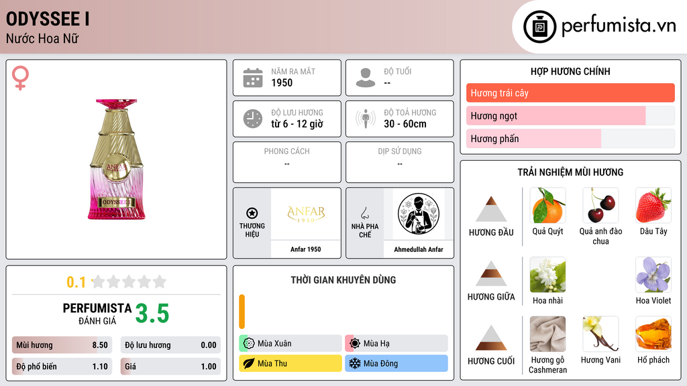Click the Mùa Xuân season bar
This screenshot has width=687, height=386.
pyautogui.click(x=290, y=343)
